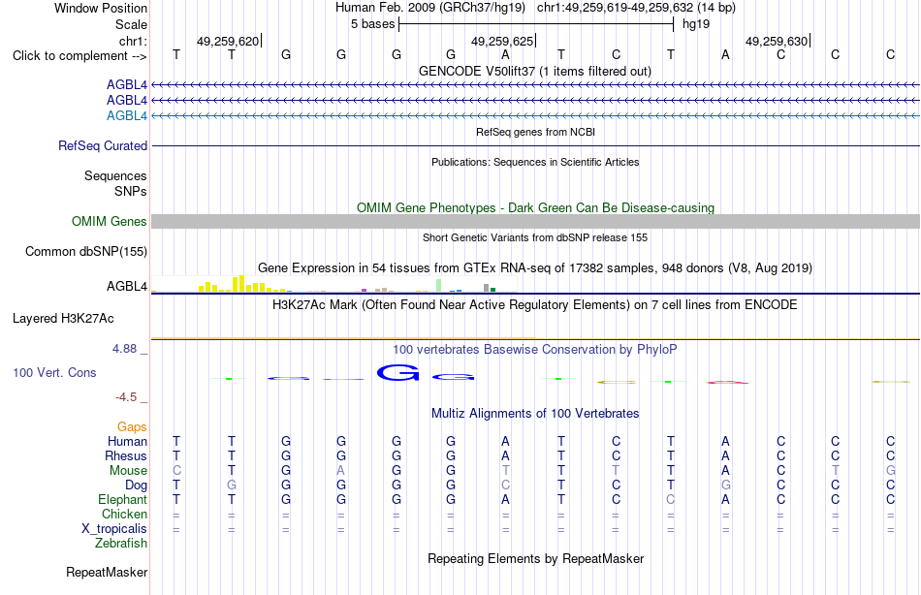Click the 49,259,630 position marker

pyautogui.click(x=777, y=41)
